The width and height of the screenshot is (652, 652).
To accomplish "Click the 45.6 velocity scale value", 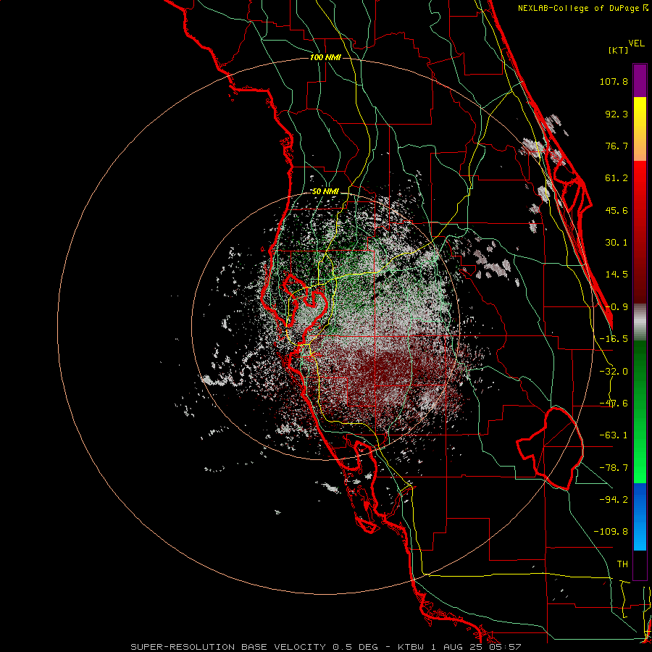I will 617,210.
